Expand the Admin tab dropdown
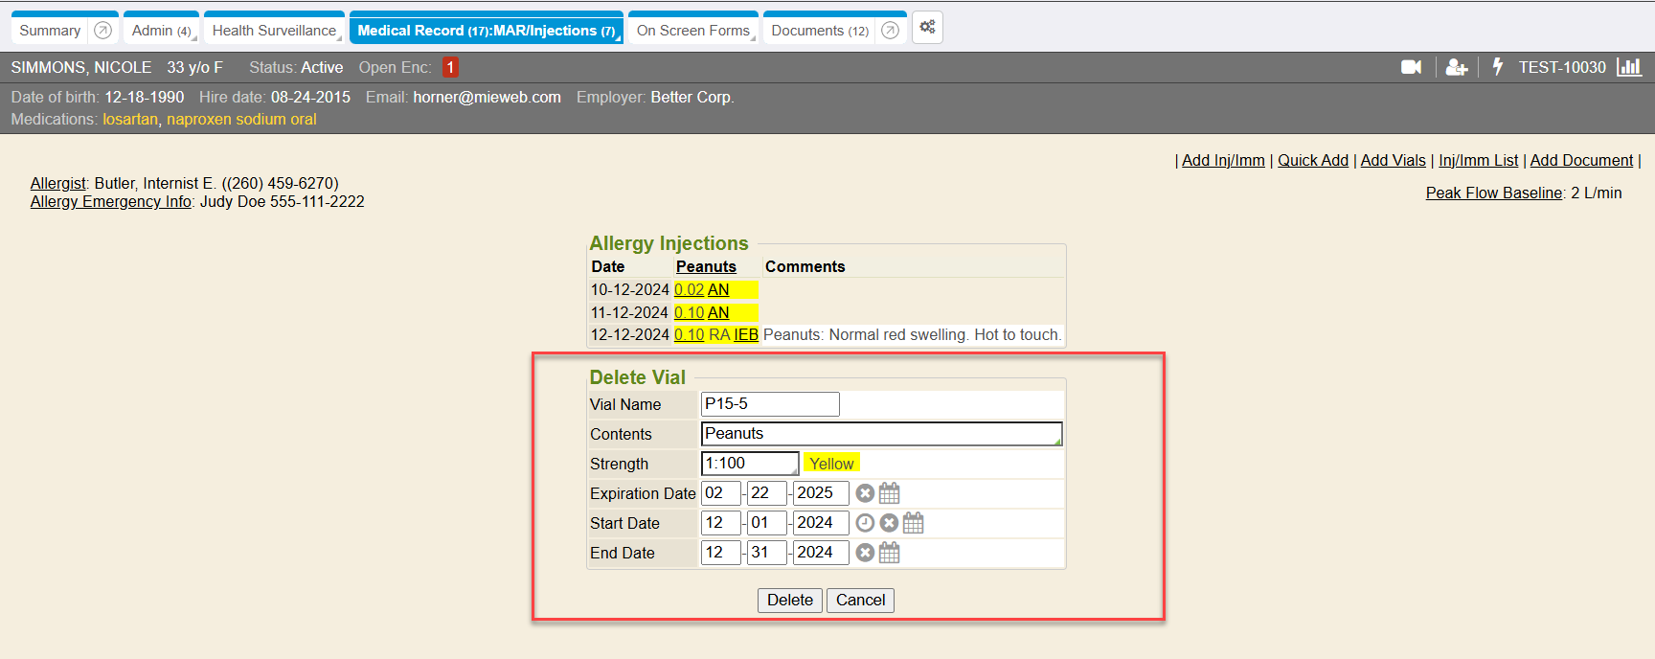This screenshot has width=1655, height=659. pyautogui.click(x=194, y=38)
